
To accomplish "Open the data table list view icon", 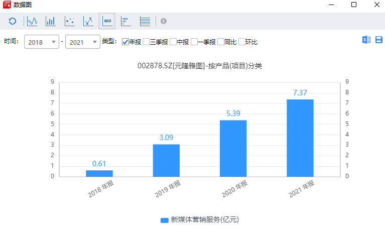I will pos(145,21).
